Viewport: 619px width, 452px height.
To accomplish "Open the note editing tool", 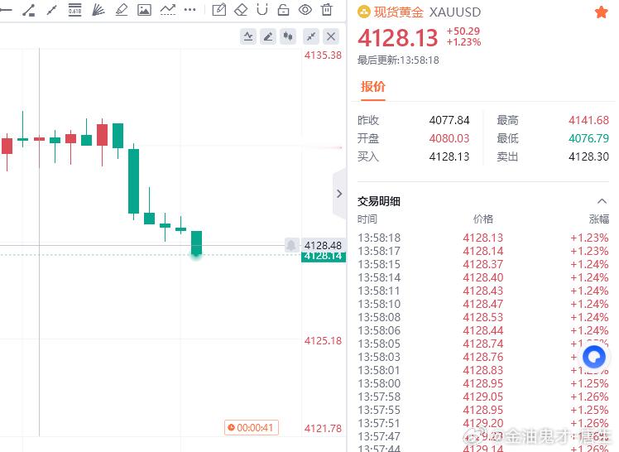I will pyautogui.click(x=219, y=9).
